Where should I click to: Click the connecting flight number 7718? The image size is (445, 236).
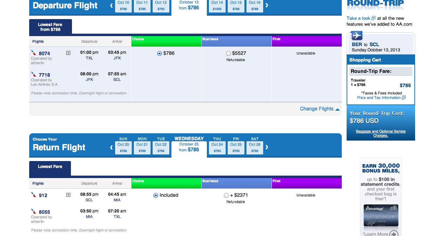(44, 75)
